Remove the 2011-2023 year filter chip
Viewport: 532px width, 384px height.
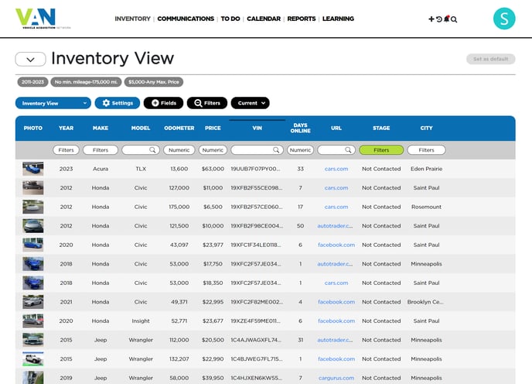click(x=33, y=82)
